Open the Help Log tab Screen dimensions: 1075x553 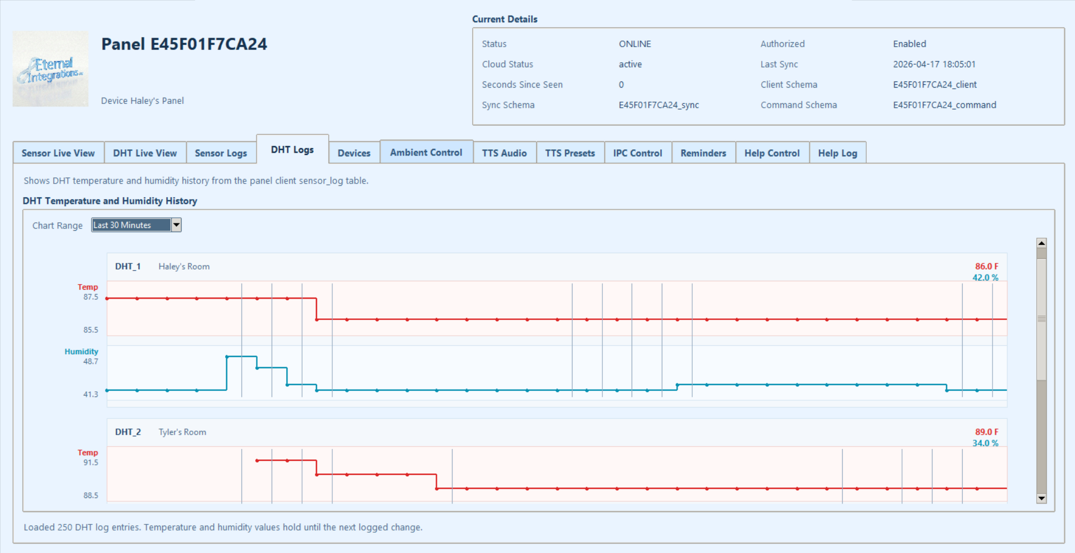pyautogui.click(x=838, y=153)
